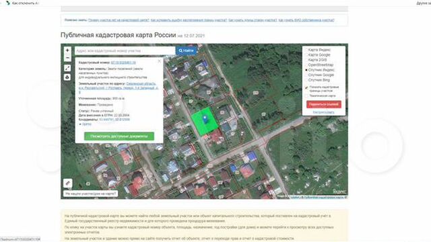Zoom out the map with minus button
Screen dimensions: 431x242
pos(67,58)
